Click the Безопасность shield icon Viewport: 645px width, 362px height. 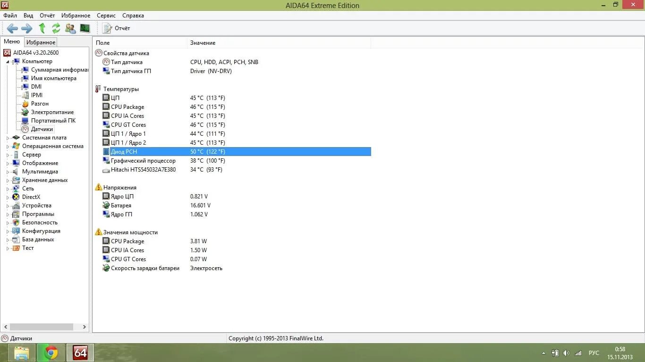(x=16, y=222)
